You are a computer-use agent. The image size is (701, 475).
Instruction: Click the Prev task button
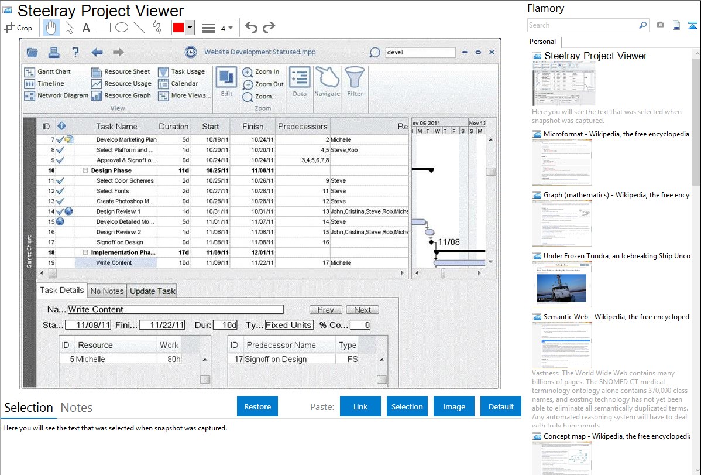(325, 310)
